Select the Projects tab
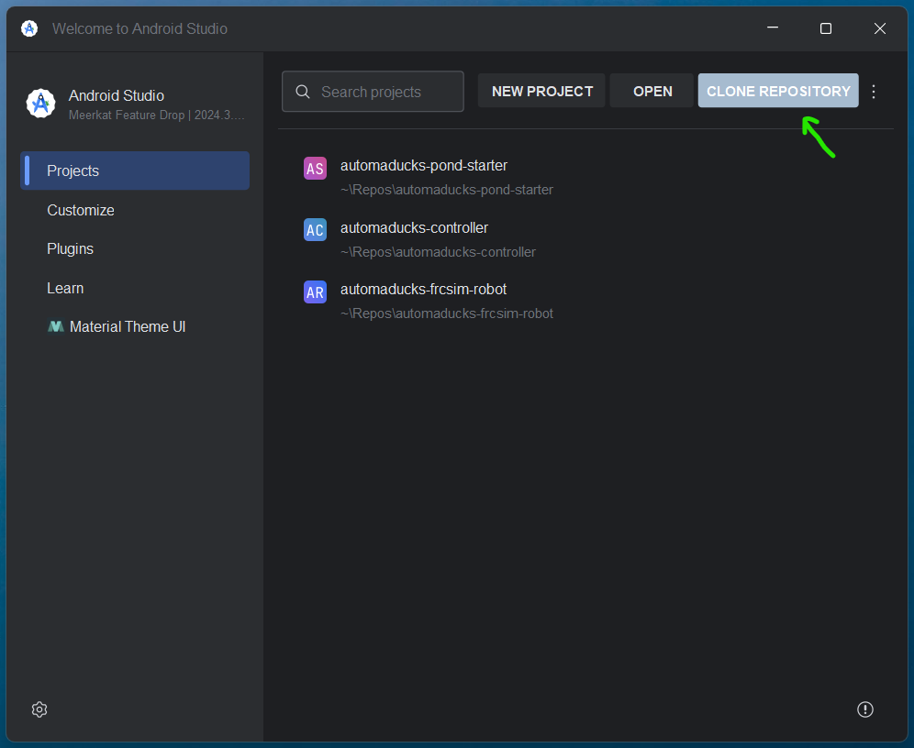914x748 pixels. [x=135, y=170]
